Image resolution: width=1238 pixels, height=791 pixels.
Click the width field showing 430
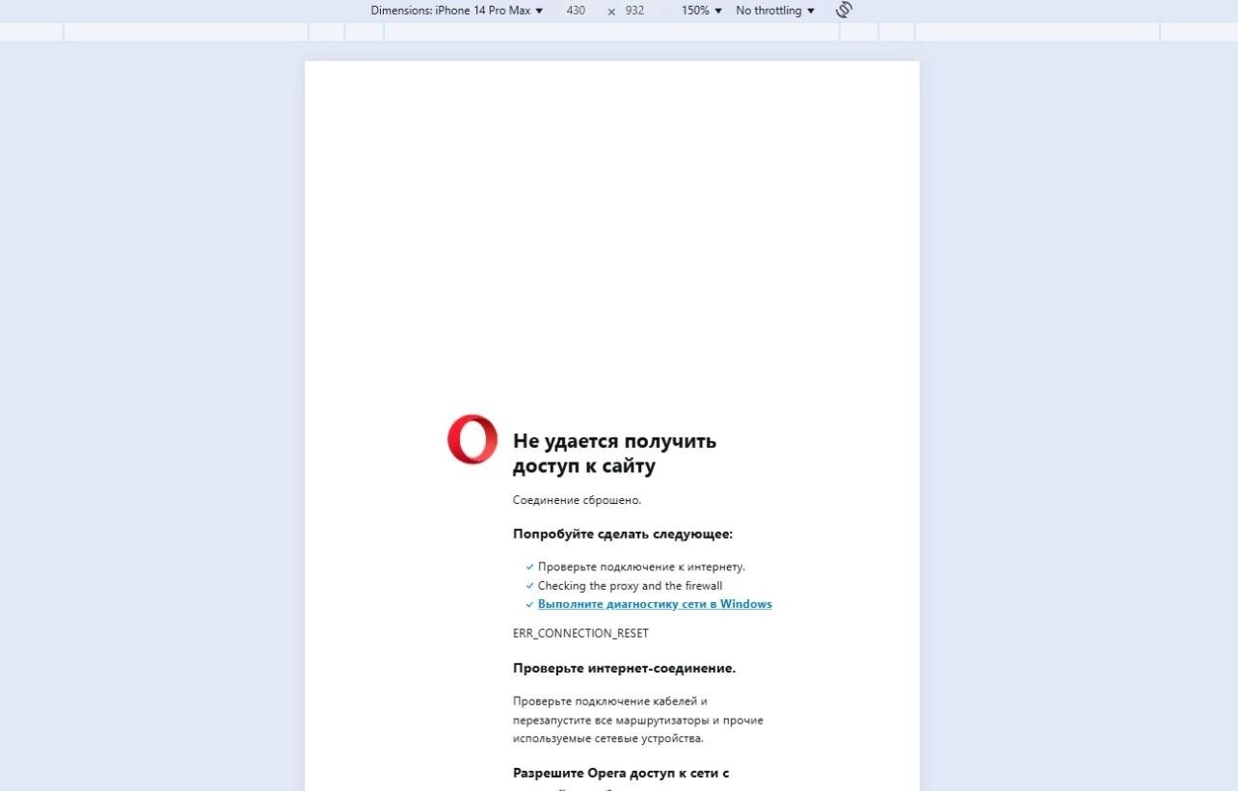(x=576, y=11)
